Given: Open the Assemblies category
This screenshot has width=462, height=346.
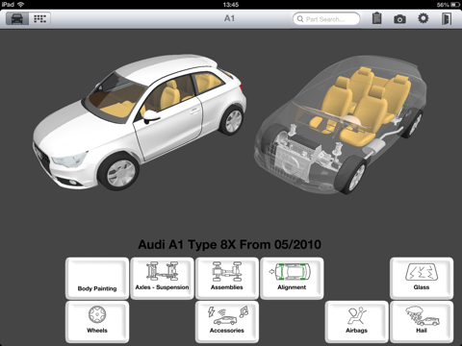Looking at the screenshot, I should point(227,278).
